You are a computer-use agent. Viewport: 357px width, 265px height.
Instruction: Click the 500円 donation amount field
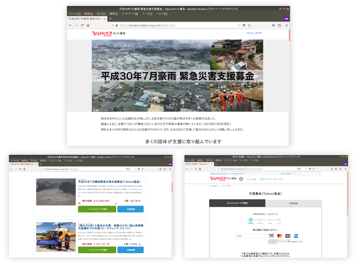250,236
